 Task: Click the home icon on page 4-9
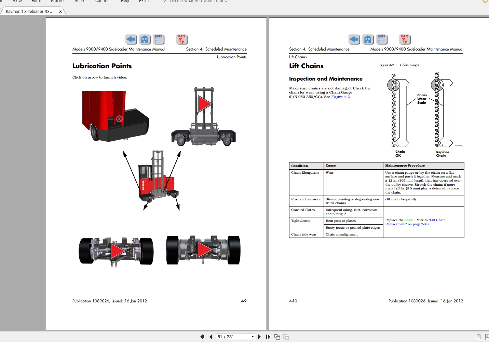pos(145,40)
